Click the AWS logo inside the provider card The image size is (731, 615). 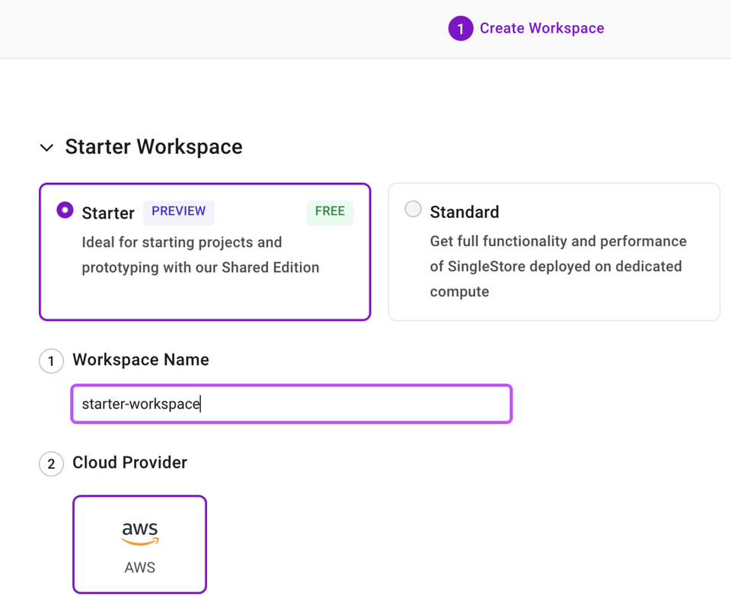(x=139, y=531)
